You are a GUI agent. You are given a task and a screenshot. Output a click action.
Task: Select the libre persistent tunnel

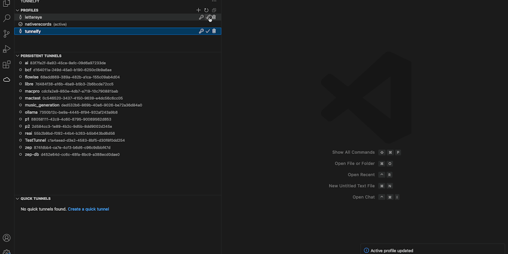[x=118, y=84]
